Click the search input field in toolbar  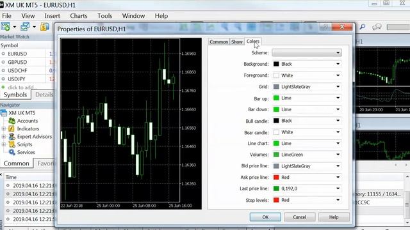(398, 27)
